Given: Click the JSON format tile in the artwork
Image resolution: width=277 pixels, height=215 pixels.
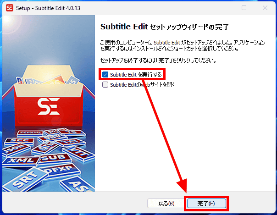Looking at the screenshot, I should pyautogui.click(x=15, y=149).
